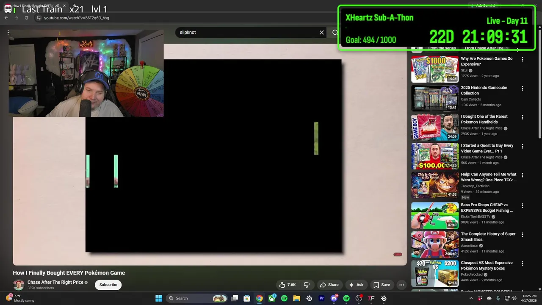
Task: Open options for Bass Pro Shops fishing video
Action: [522, 205]
